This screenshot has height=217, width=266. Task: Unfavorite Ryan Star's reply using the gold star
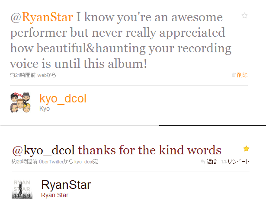point(246,149)
